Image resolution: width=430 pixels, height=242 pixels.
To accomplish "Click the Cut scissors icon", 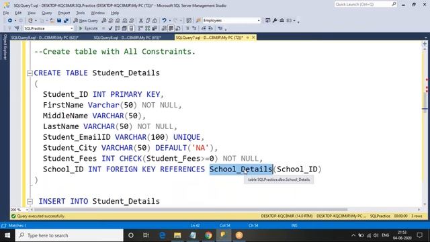I will 140,21.
